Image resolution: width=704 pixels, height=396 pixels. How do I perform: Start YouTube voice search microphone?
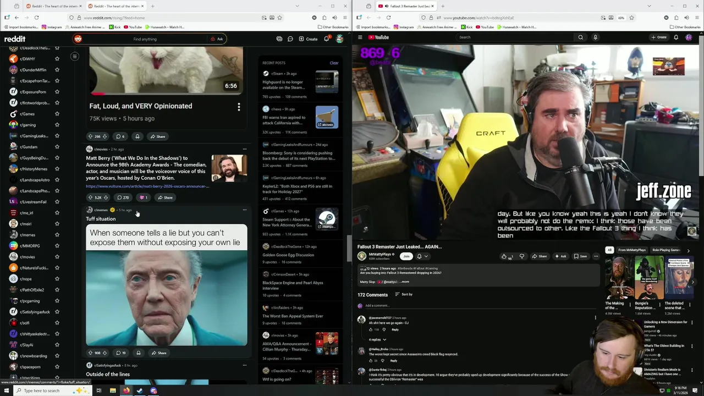coord(595,37)
